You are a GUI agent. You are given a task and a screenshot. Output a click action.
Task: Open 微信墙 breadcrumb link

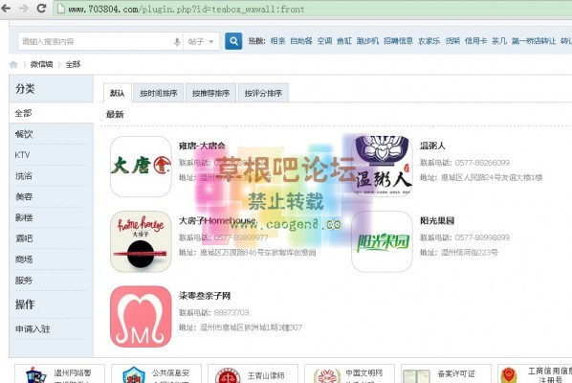(41, 64)
